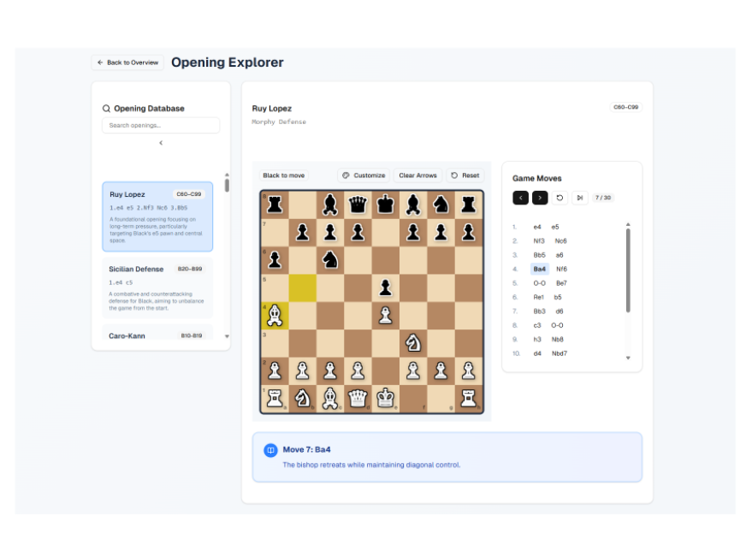Reset the board with the Reset button
This screenshot has height=534, width=746.
pyautogui.click(x=465, y=175)
